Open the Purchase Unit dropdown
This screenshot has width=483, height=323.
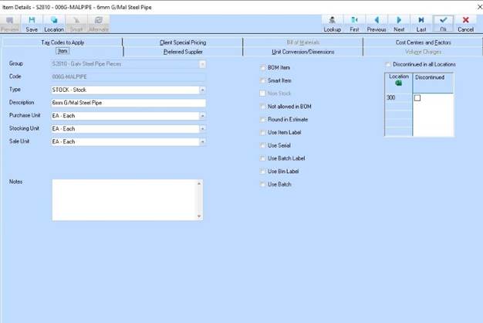click(x=201, y=116)
